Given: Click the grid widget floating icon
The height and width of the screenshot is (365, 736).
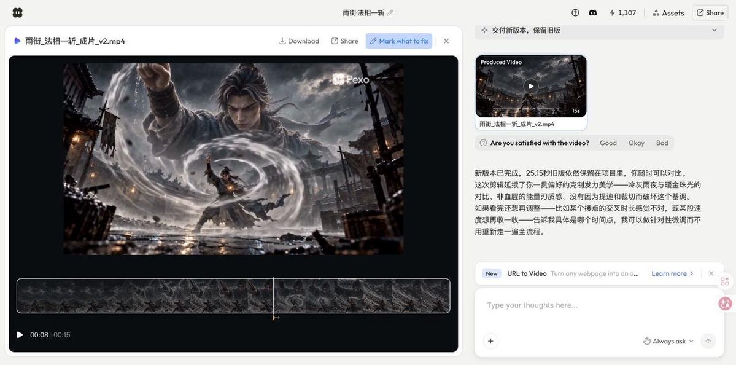Looking at the screenshot, I should [x=725, y=281].
